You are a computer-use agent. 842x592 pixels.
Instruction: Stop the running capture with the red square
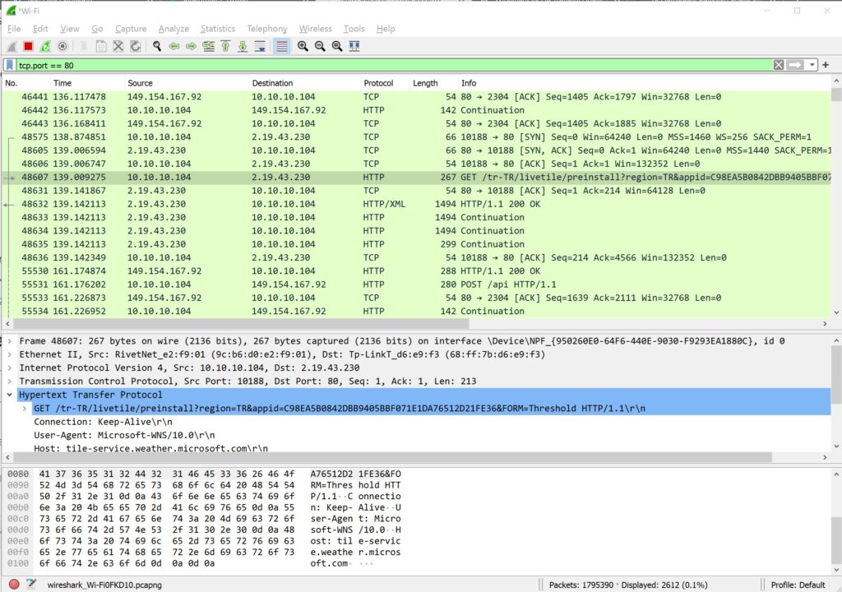click(29, 47)
